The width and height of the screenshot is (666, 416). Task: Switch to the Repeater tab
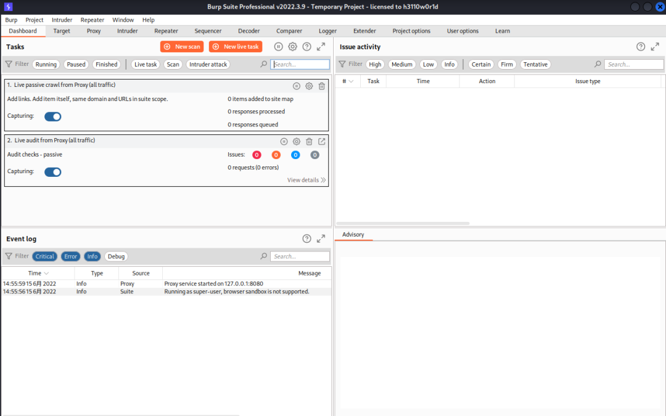click(x=166, y=31)
